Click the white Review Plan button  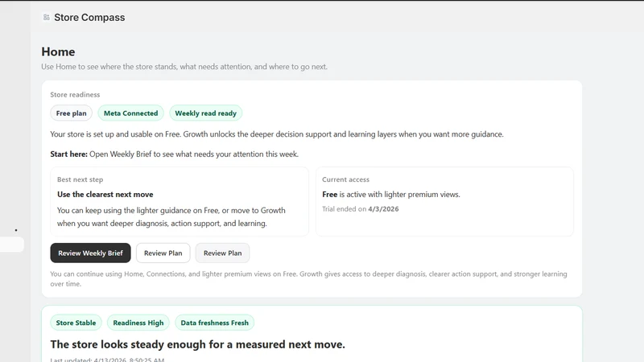coord(163,253)
